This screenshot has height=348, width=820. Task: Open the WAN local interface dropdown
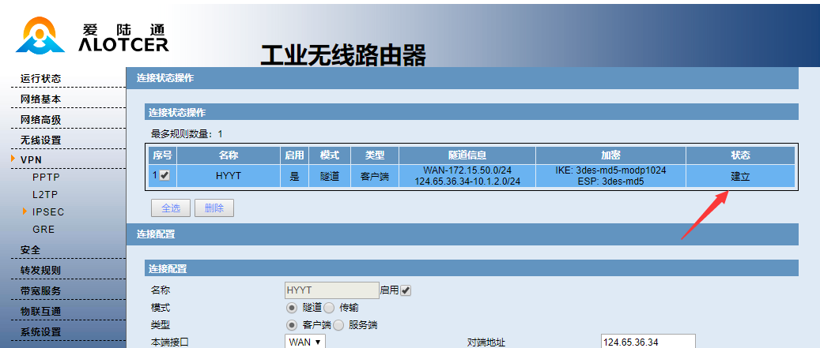coord(305,342)
